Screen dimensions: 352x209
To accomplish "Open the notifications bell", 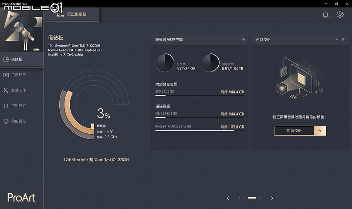I will pos(325,14).
